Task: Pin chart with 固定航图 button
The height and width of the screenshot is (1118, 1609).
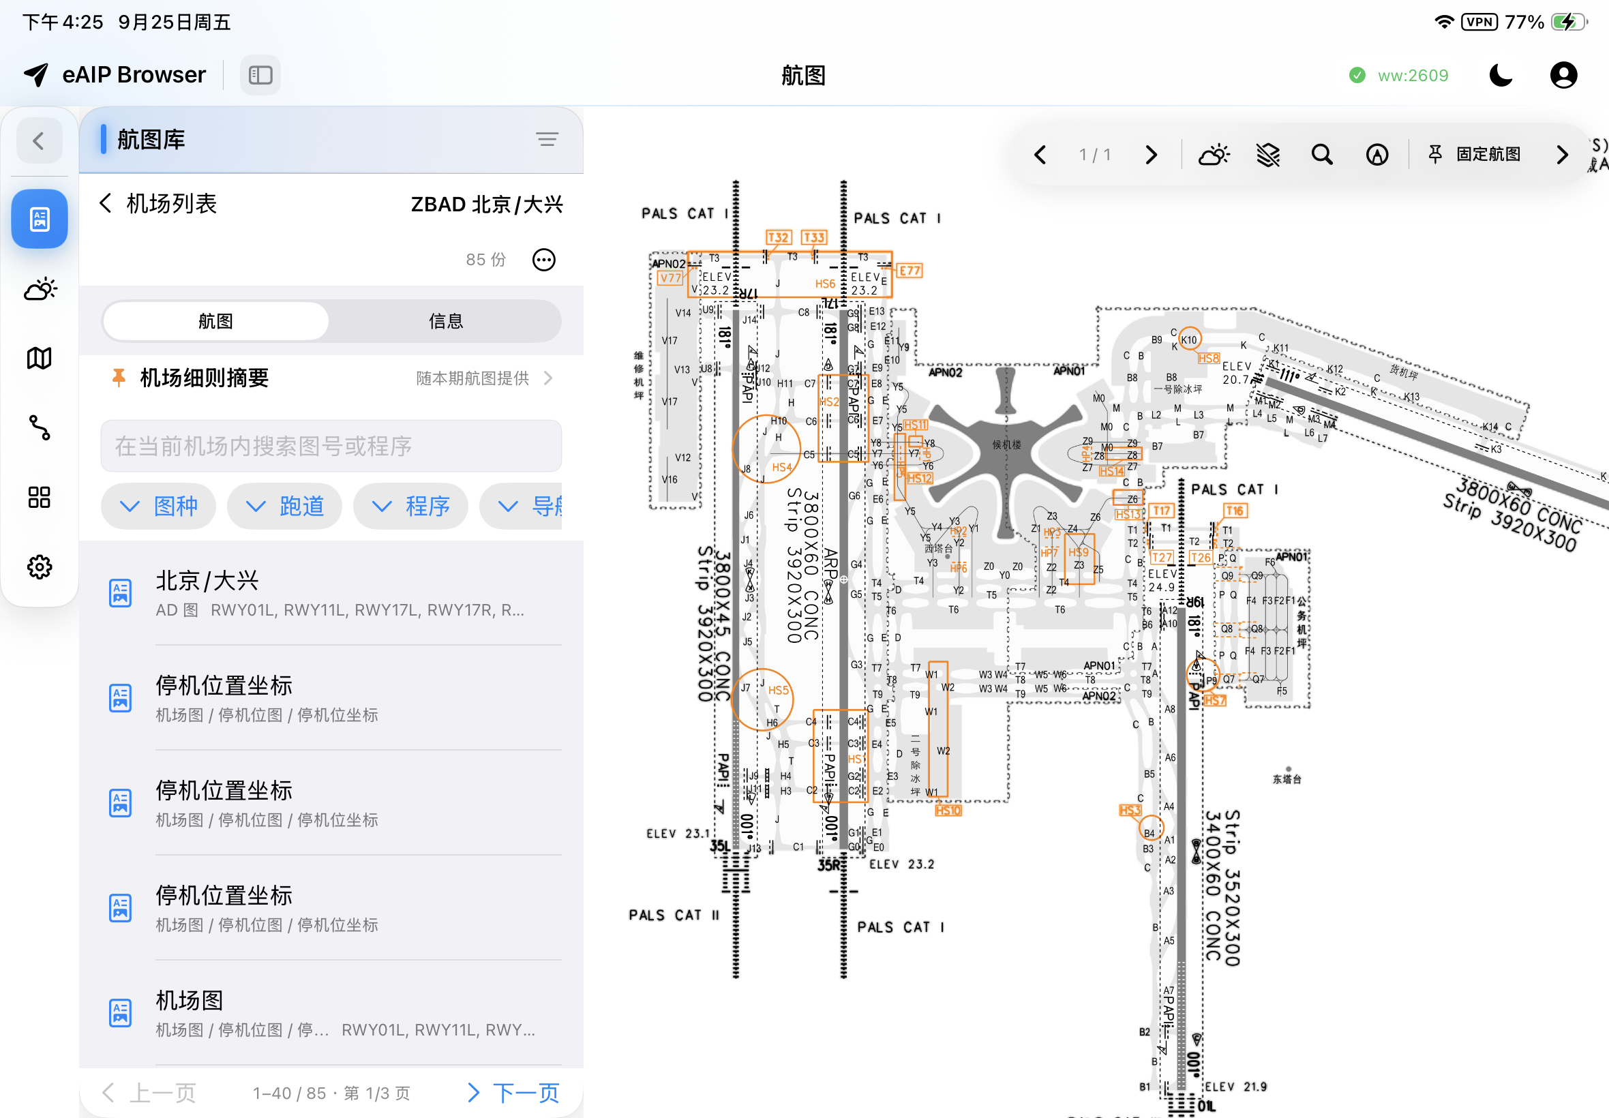Action: [x=1474, y=155]
